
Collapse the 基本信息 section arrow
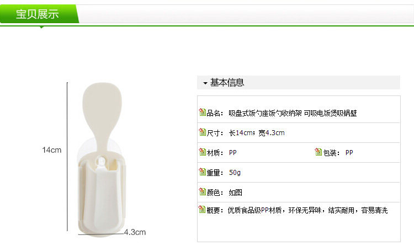coord(205,83)
